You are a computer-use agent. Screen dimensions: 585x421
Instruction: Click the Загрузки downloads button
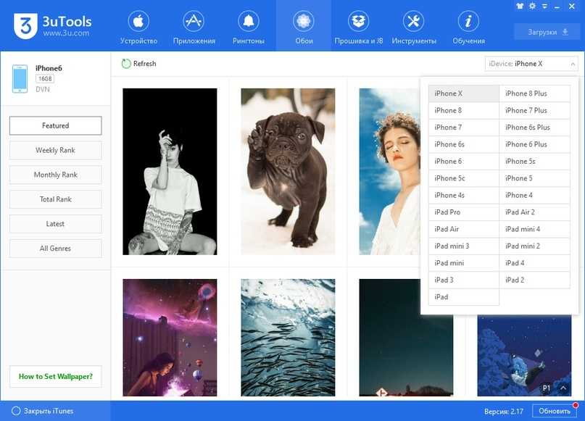(x=547, y=32)
